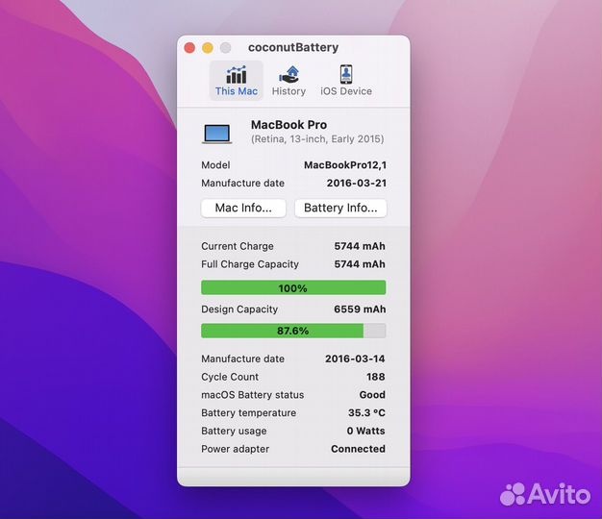Click the 'Battery usage' label

point(234,431)
